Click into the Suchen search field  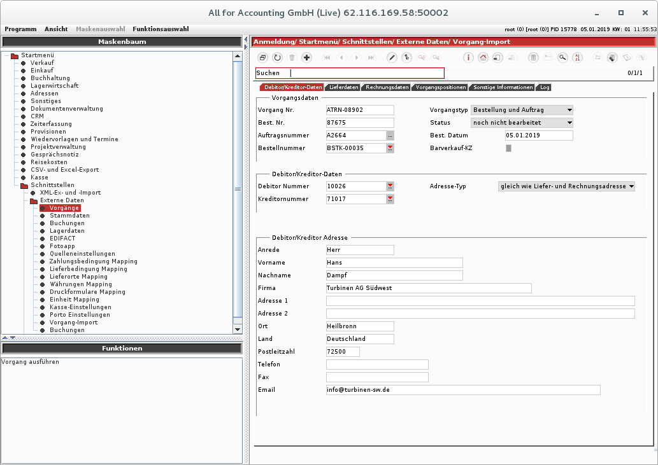(366, 73)
